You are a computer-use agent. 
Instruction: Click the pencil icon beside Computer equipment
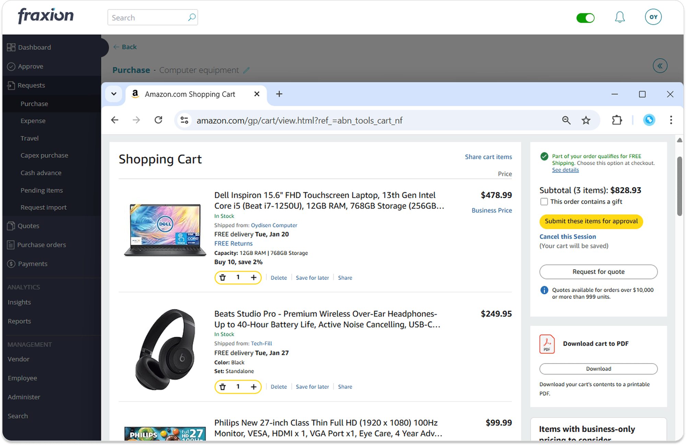click(x=246, y=70)
